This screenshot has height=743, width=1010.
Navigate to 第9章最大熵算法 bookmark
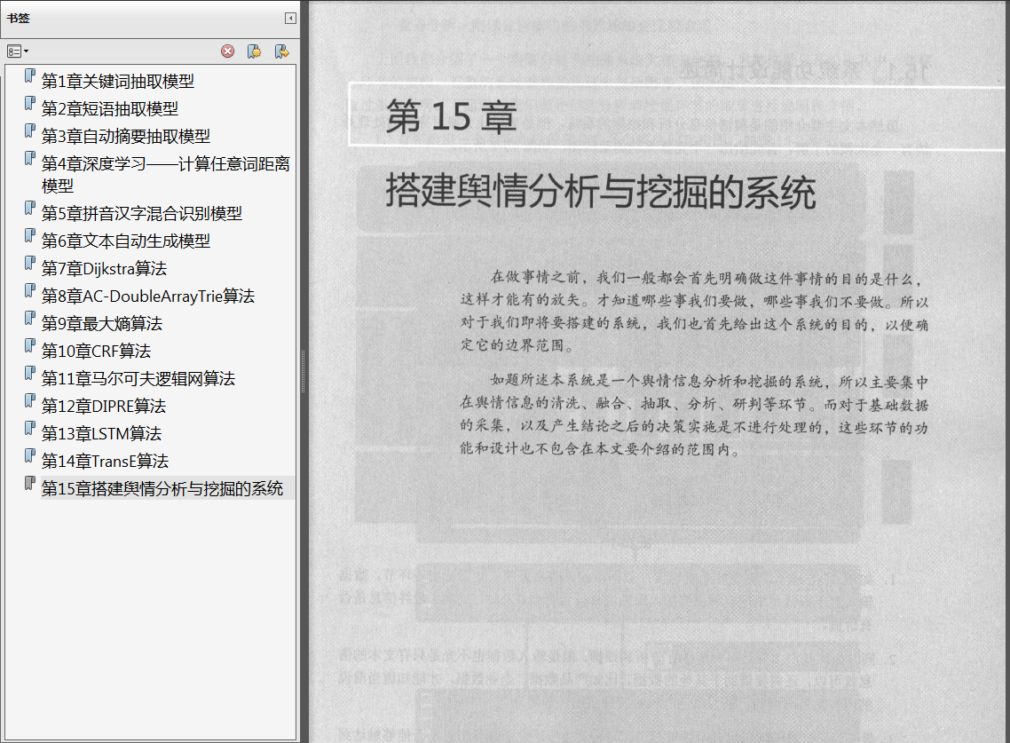(102, 323)
